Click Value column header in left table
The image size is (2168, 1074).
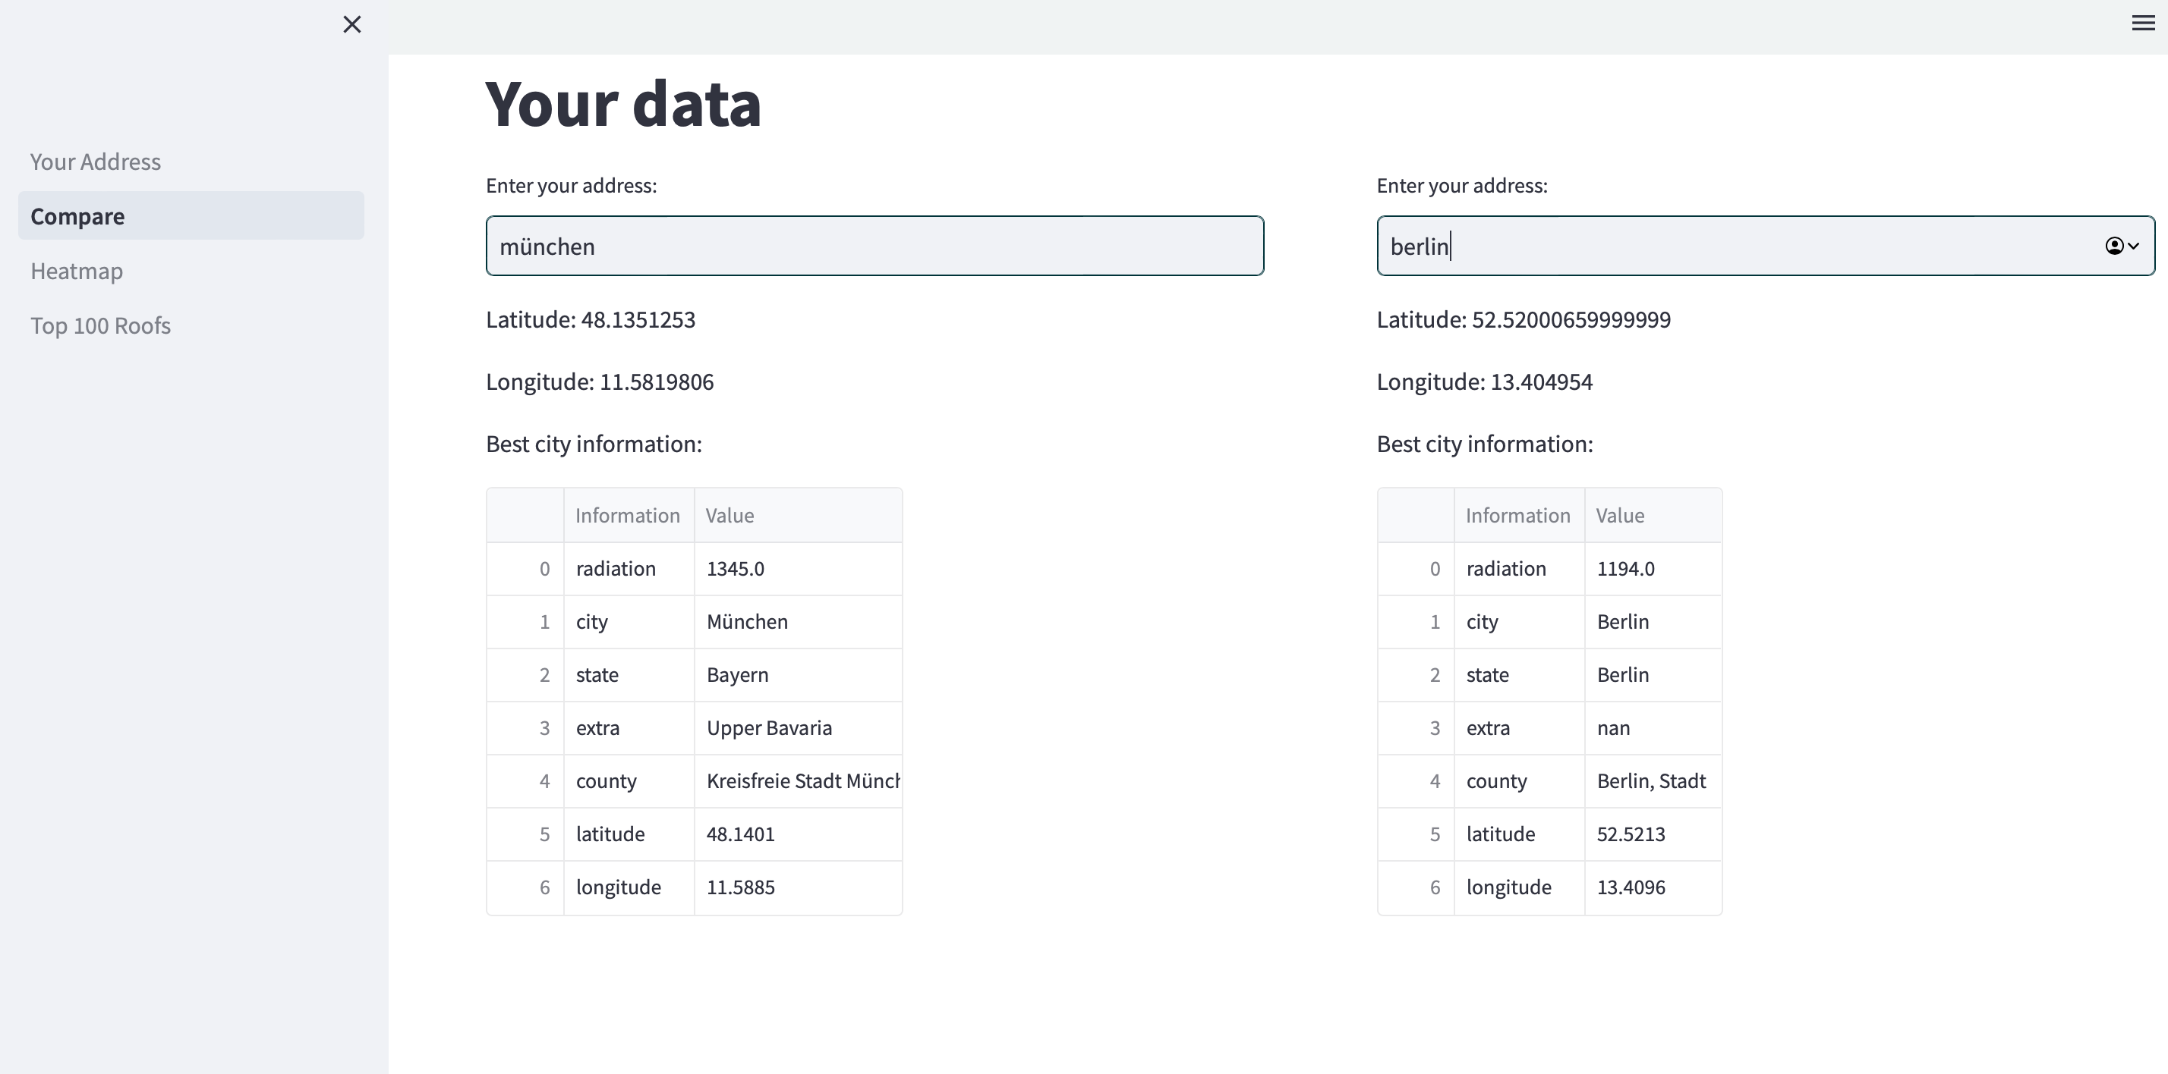797,516
